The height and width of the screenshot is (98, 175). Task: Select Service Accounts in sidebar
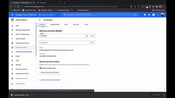[22, 47]
